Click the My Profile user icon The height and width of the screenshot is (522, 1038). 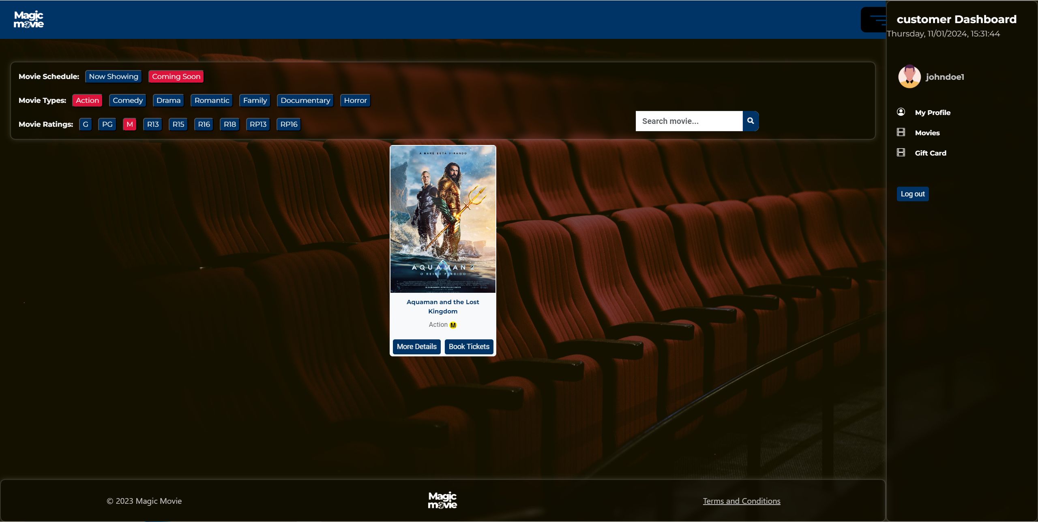point(901,112)
